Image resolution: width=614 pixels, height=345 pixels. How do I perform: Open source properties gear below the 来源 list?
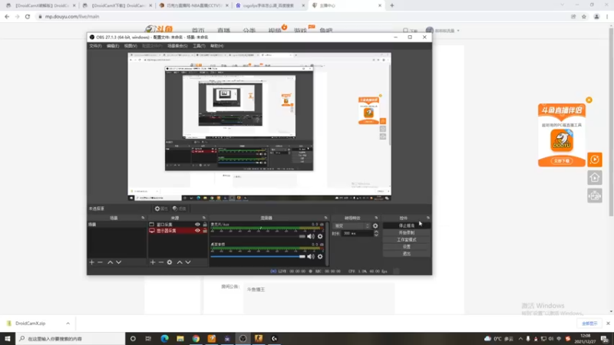coord(170,262)
